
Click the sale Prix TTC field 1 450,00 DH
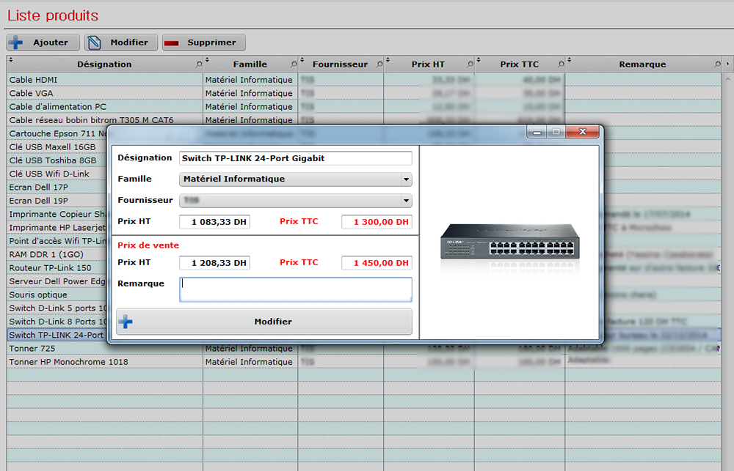(x=377, y=263)
